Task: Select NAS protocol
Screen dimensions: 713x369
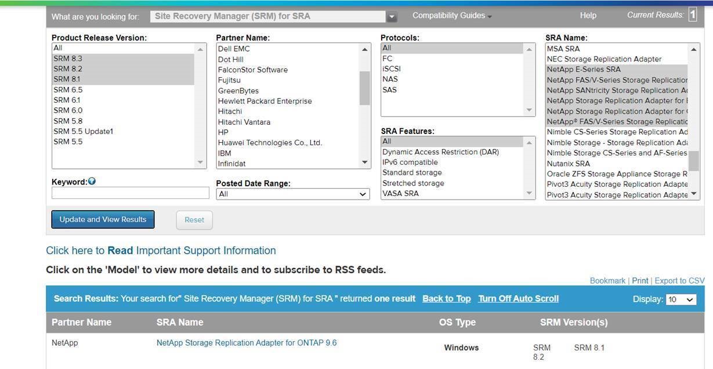Action: click(452, 79)
